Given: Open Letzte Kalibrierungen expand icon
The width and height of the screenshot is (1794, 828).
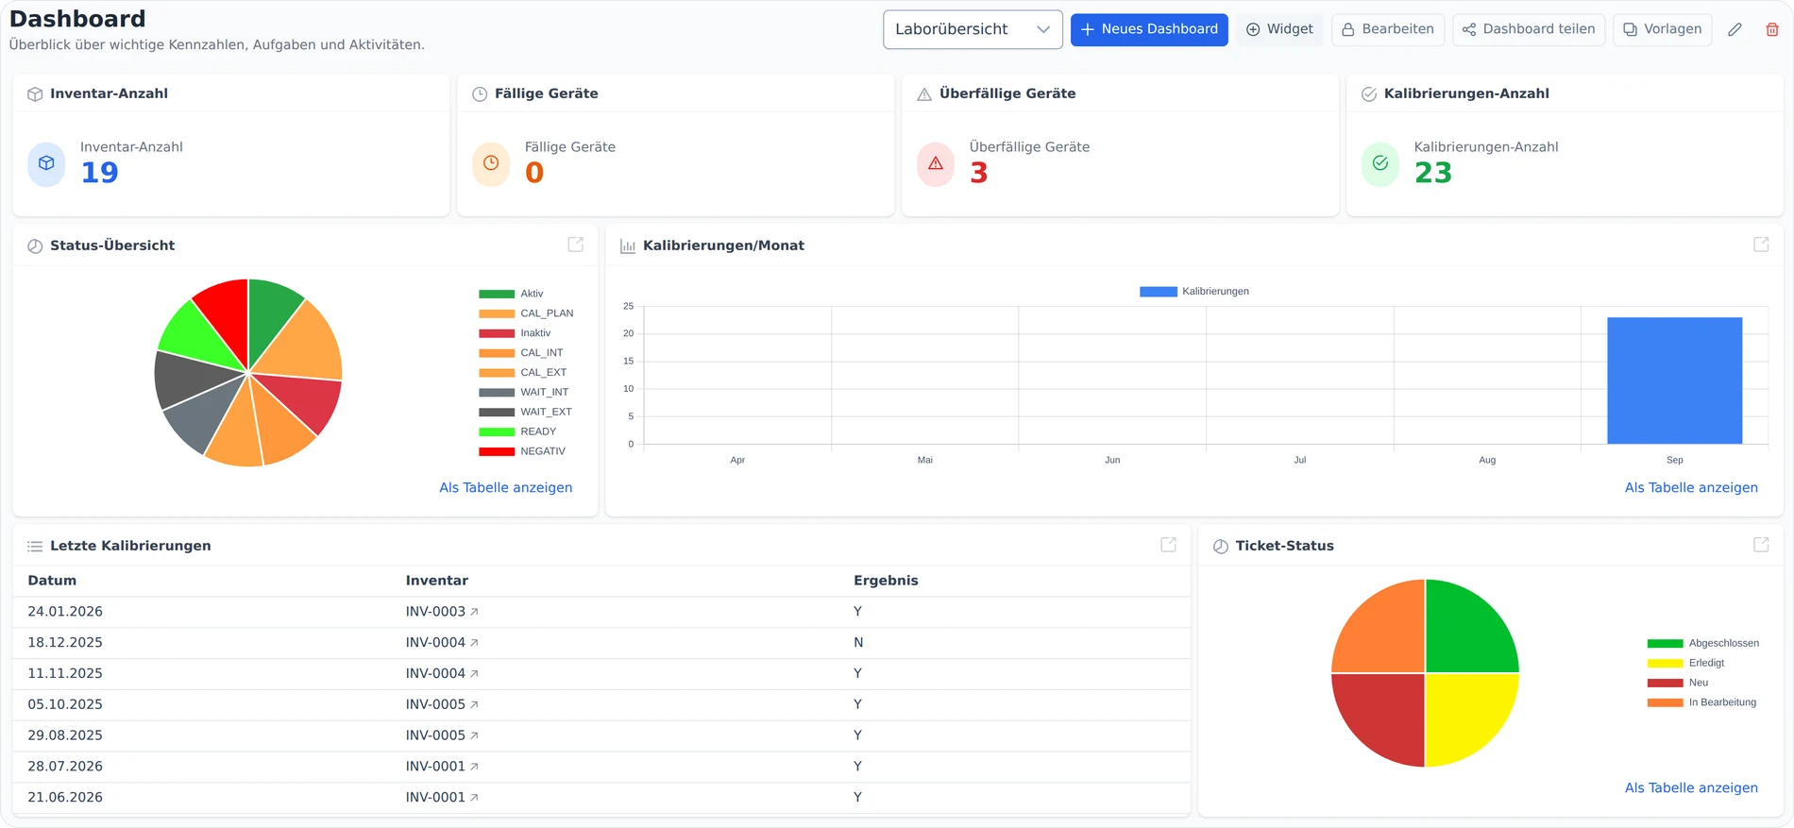Looking at the screenshot, I should [1168, 545].
